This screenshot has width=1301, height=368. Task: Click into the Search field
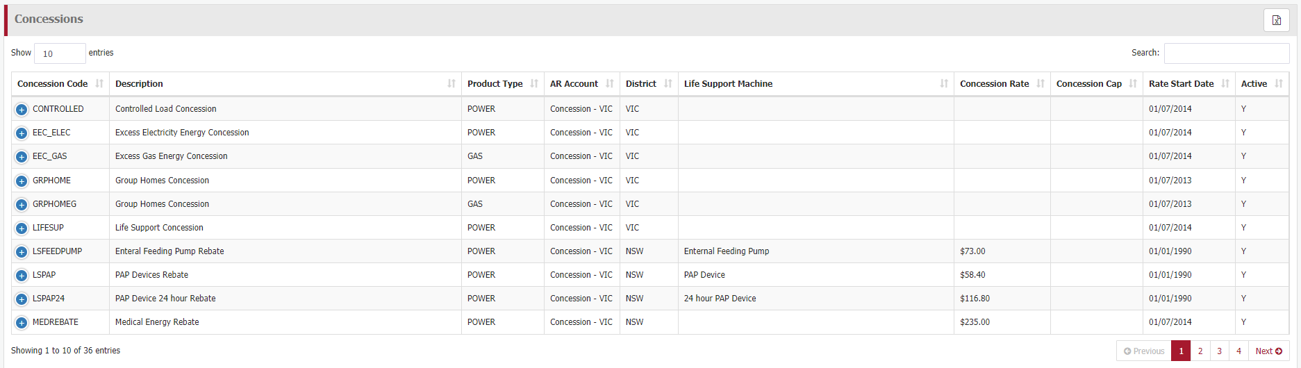(1226, 53)
